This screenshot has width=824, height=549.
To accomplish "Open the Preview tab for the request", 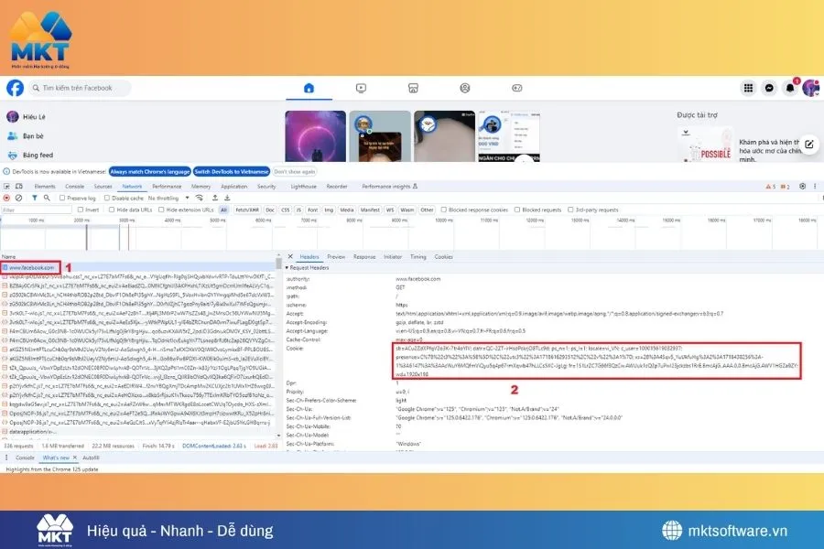I will tap(336, 257).
